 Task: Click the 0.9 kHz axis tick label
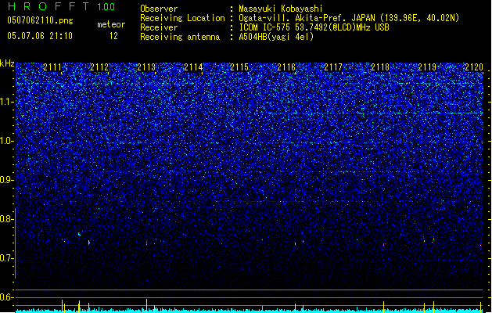click(7, 180)
